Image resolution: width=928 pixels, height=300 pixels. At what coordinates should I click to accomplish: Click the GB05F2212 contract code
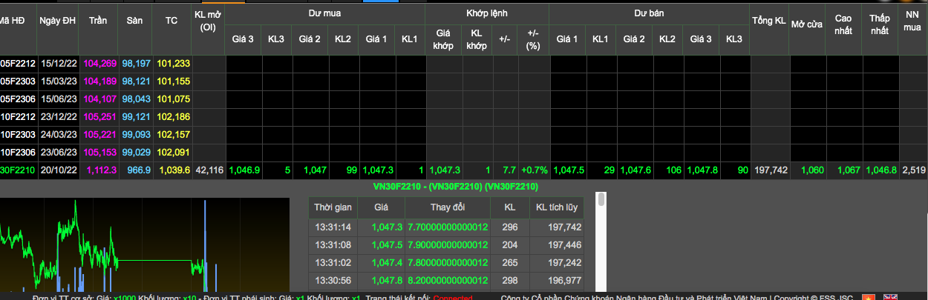tap(15, 64)
